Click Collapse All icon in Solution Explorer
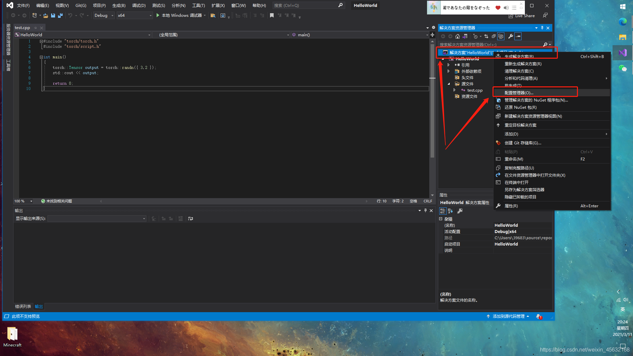This screenshot has width=633, height=356. (494, 36)
